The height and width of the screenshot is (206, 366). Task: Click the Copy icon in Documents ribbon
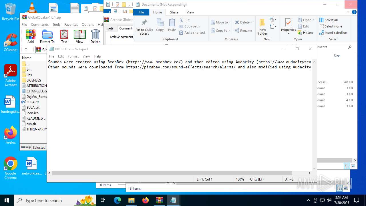[160, 25]
